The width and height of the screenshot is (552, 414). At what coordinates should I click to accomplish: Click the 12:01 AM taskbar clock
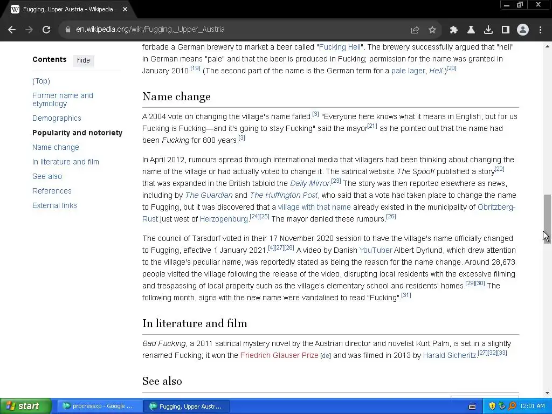[532, 406]
